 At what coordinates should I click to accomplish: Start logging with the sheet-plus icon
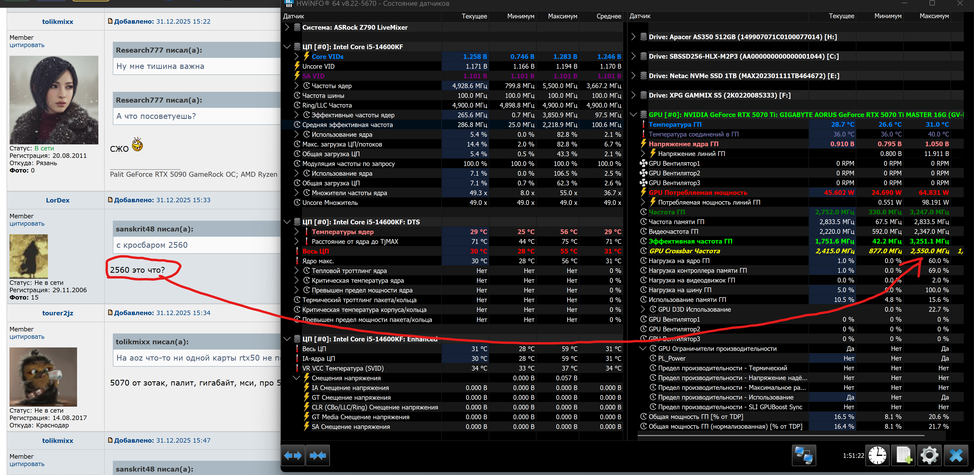(903, 455)
